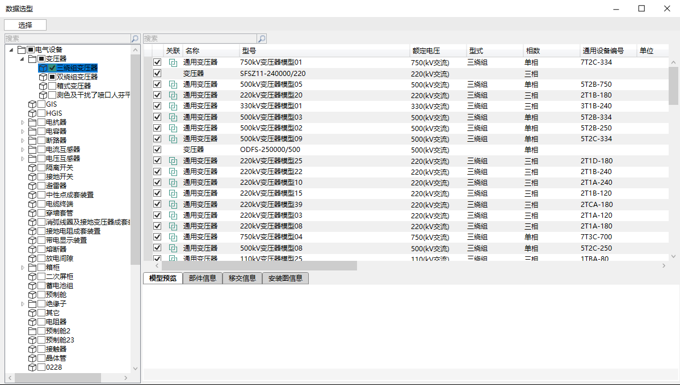Open the 安装图信息 tab

[285, 278]
